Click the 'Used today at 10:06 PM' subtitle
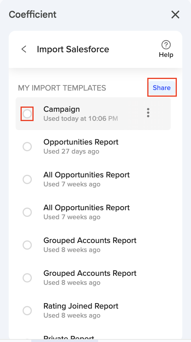The height and width of the screenshot is (342, 191). pyautogui.click(x=80, y=119)
